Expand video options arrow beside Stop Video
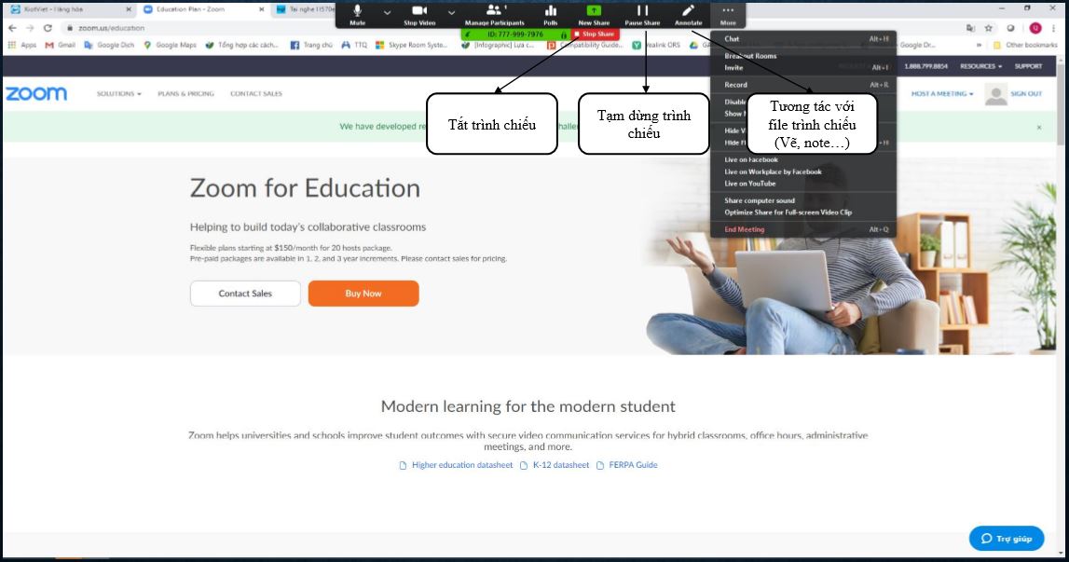This screenshot has height=562, width=1069. (x=452, y=13)
